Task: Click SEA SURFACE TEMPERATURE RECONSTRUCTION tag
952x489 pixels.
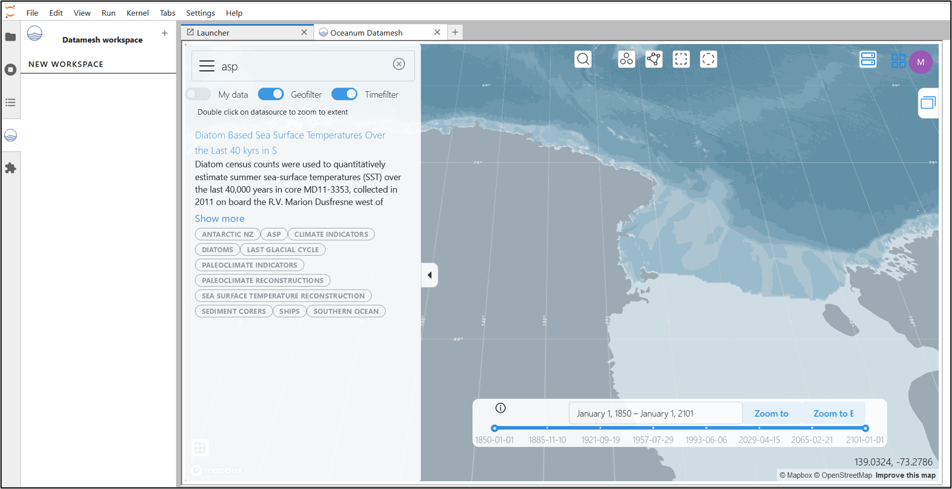Action: click(x=283, y=296)
